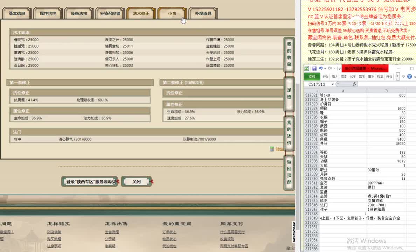Open the Name Box dropdown arrow
This screenshot has width=416, height=252.
point(333,84)
